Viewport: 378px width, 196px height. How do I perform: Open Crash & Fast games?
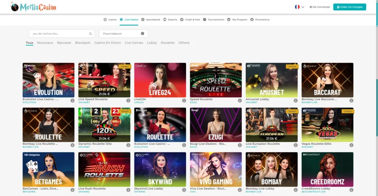(x=190, y=20)
